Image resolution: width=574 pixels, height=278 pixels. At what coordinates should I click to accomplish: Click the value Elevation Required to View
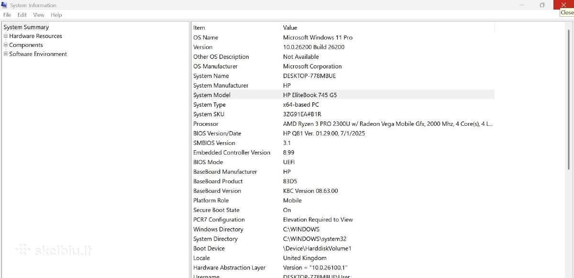[x=318, y=219]
